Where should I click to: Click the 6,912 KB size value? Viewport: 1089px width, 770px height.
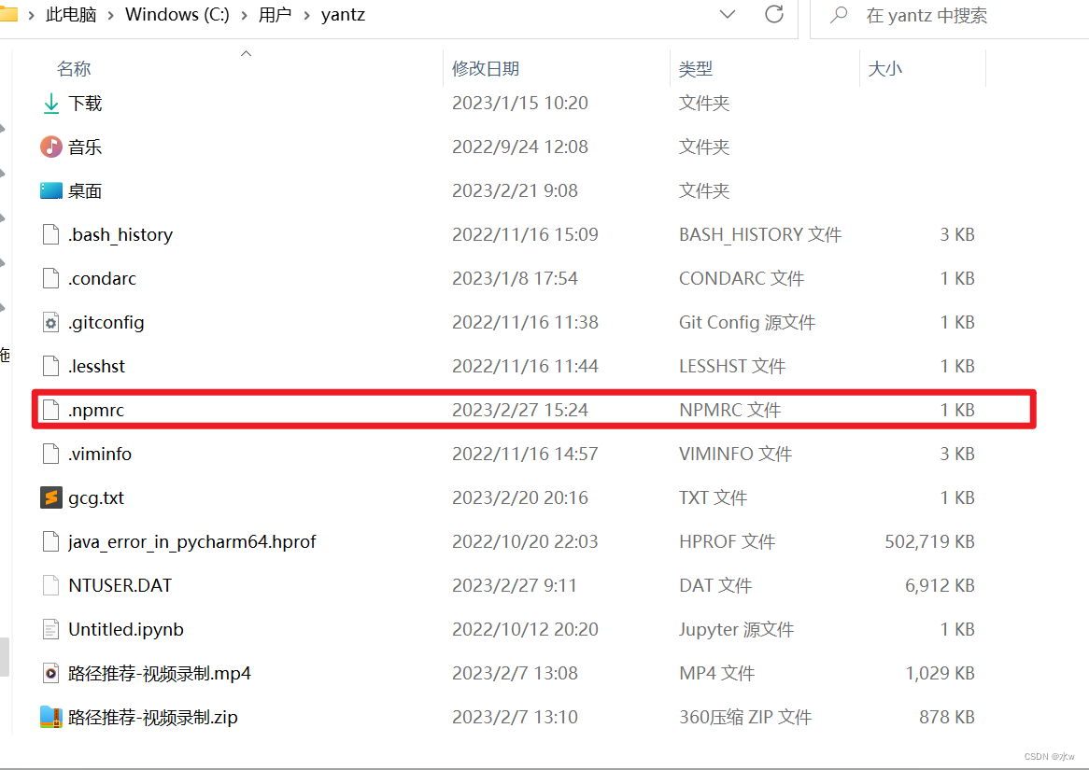click(940, 585)
